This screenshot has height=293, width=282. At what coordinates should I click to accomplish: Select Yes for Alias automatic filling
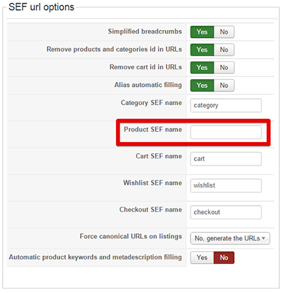(x=202, y=85)
